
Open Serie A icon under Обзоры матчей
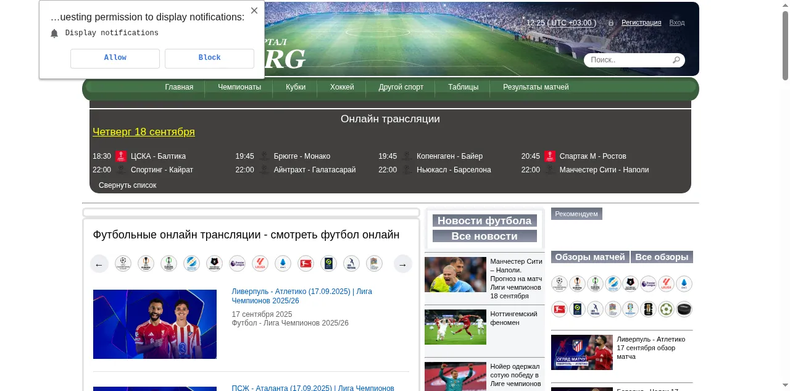click(684, 284)
